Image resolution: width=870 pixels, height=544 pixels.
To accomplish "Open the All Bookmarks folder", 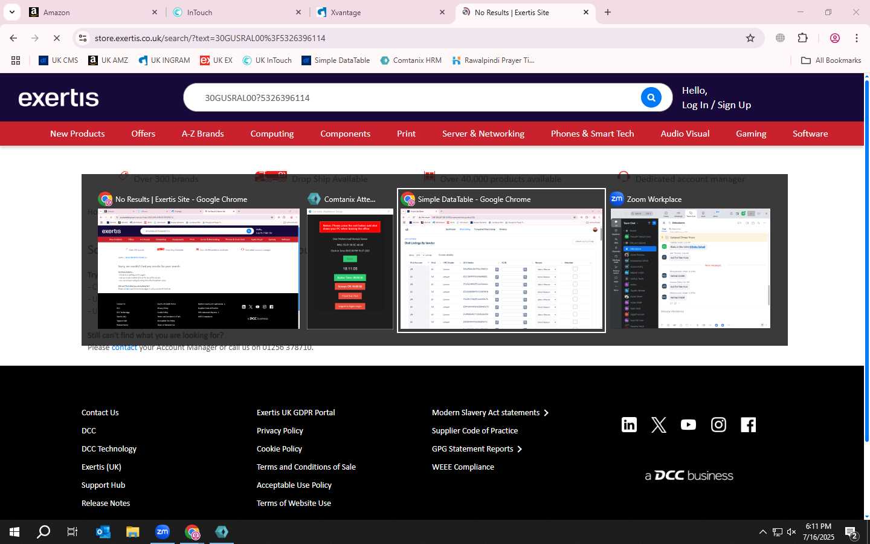I will 831,60.
